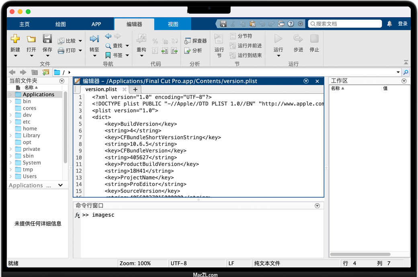Click the Help question mark icon
This screenshot has height=277, width=418.
[291, 24]
